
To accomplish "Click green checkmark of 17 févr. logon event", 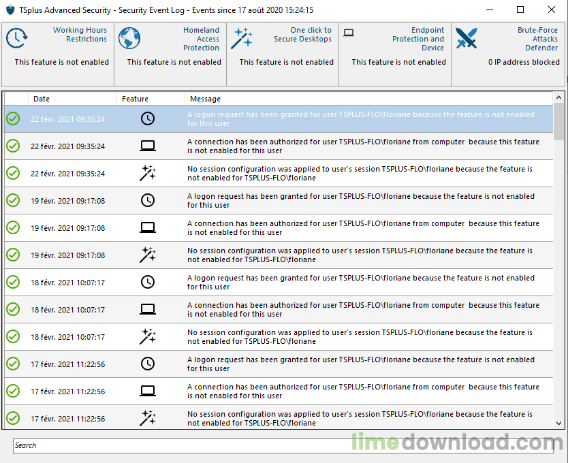I will click(13, 364).
